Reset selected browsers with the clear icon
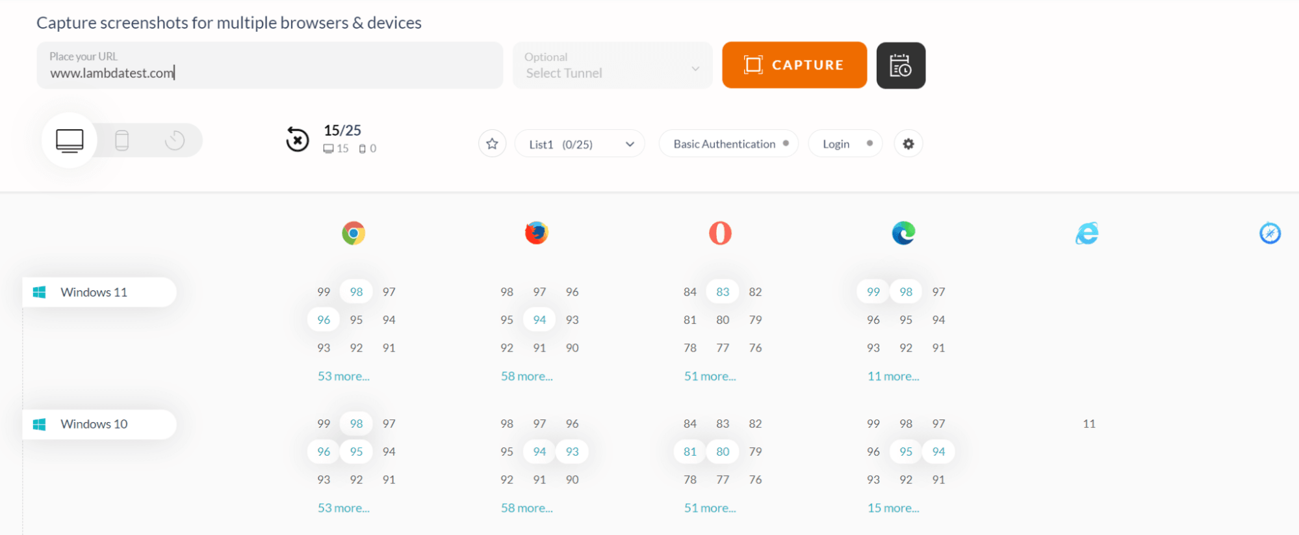This screenshot has height=535, width=1299. [298, 139]
